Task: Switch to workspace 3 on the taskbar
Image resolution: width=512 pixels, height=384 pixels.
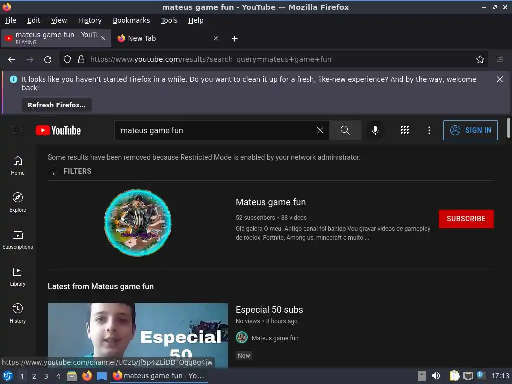Action: point(46,376)
